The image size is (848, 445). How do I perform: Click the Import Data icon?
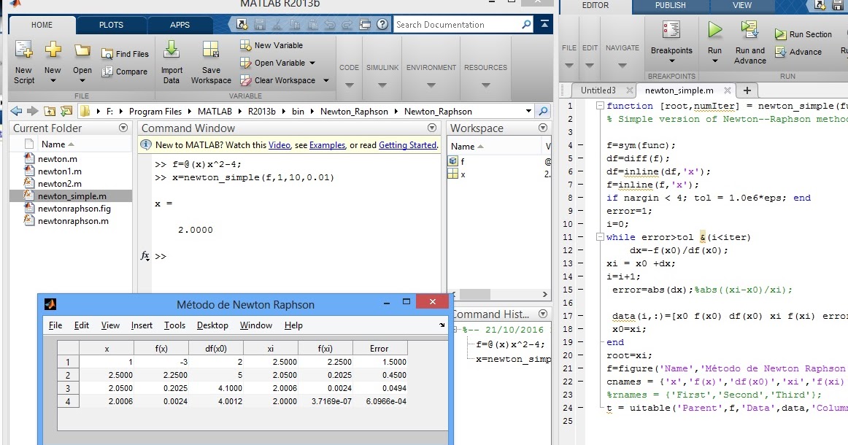[x=171, y=49]
